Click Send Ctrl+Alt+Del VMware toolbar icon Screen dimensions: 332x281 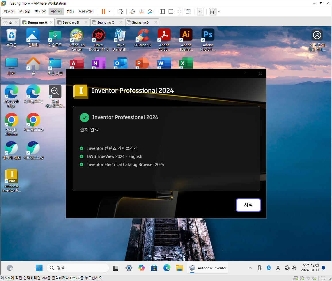click(120, 12)
